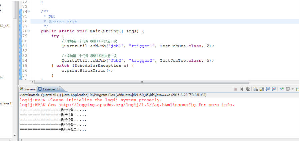Toggle Scroll Lock in Console toolbar
The height and width of the screenshot is (141, 300).
pyautogui.click(x=262, y=89)
